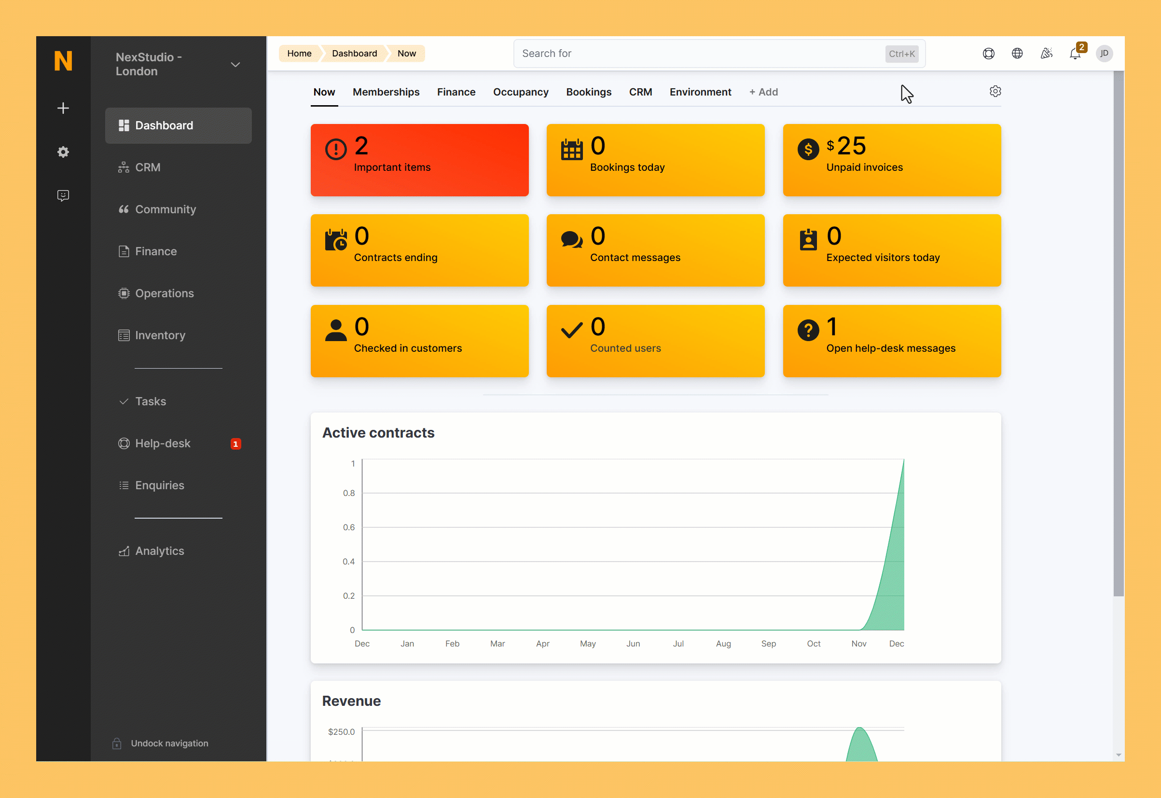This screenshot has width=1161, height=798.
Task: Open Tasks in the sidebar
Action: click(179, 401)
